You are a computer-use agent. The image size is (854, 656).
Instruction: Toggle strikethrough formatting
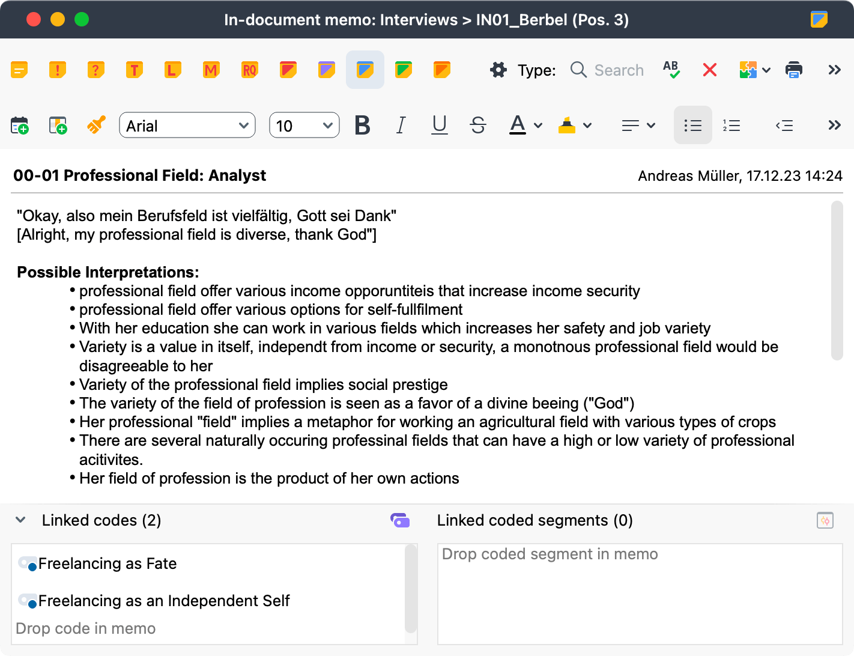pyautogui.click(x=478, y=125)
